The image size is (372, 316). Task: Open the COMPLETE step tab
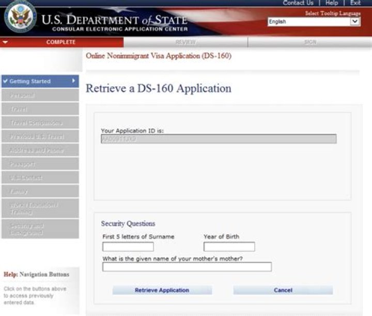[61, 42]
